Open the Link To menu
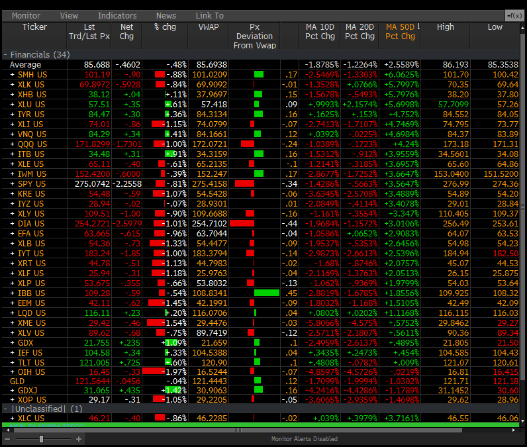The width and height of the screenshot is (527, 447). [210, 16]
